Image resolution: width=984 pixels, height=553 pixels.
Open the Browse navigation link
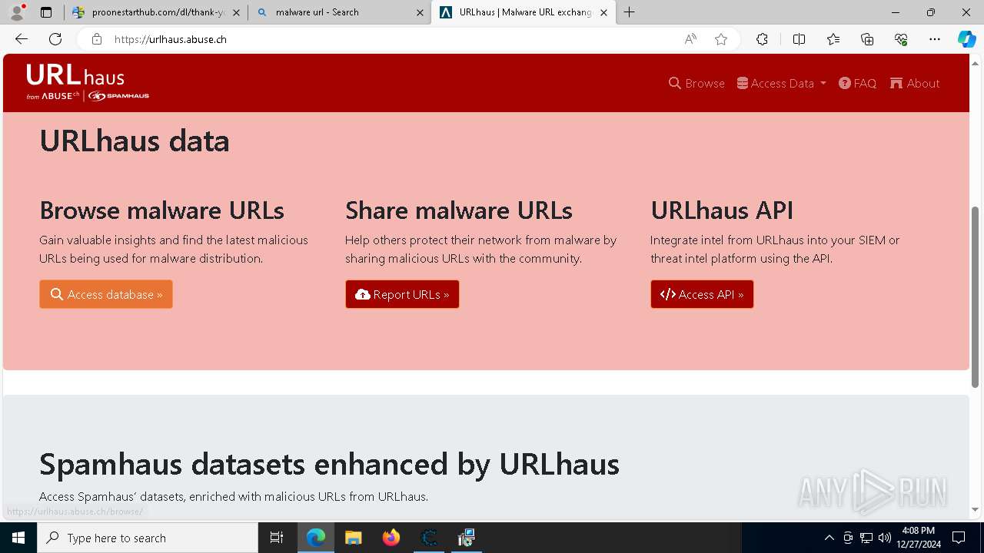pyautogui.click(x=696, y=83)
